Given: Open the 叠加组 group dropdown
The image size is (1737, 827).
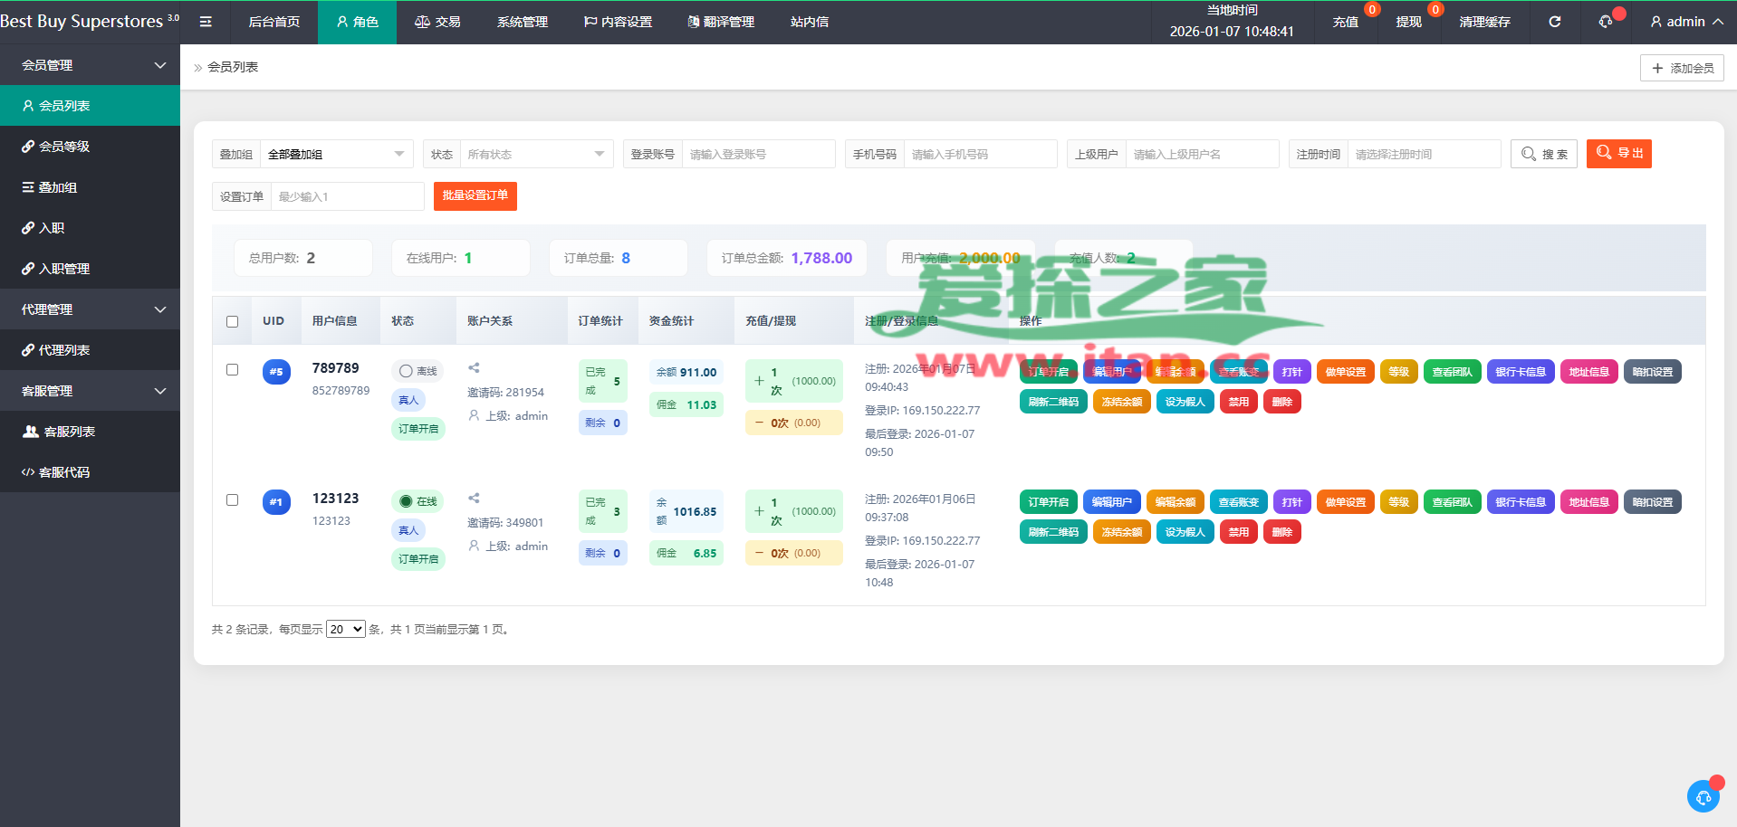Looking at the screenshot, I should coord(335,155).
